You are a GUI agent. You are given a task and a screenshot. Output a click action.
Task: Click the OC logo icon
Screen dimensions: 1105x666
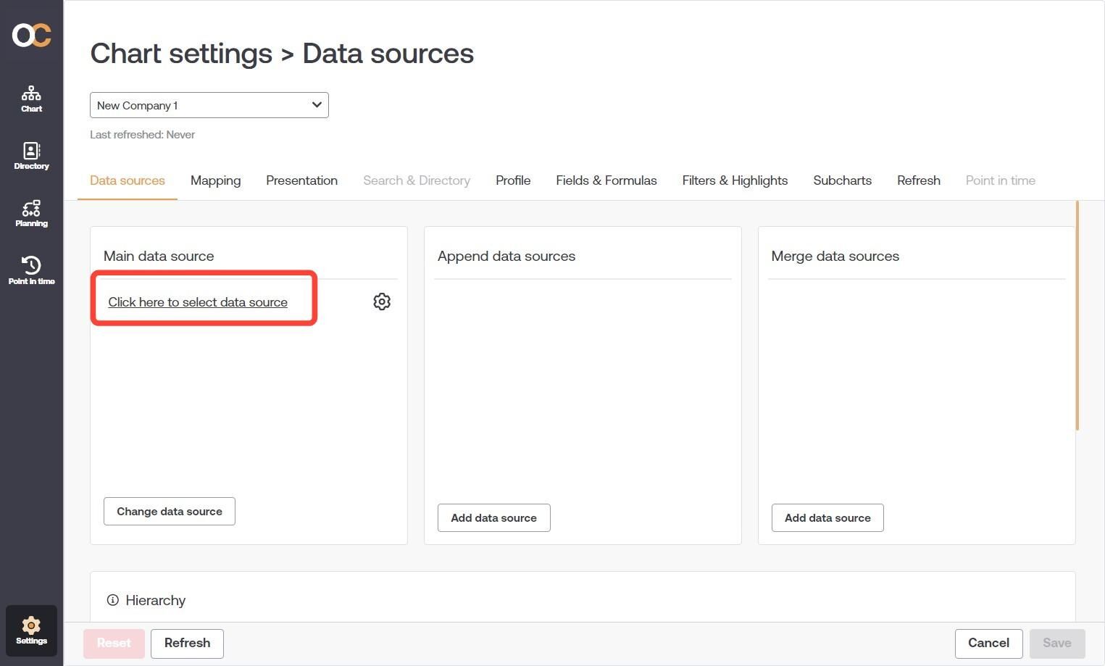coord(31,35)
